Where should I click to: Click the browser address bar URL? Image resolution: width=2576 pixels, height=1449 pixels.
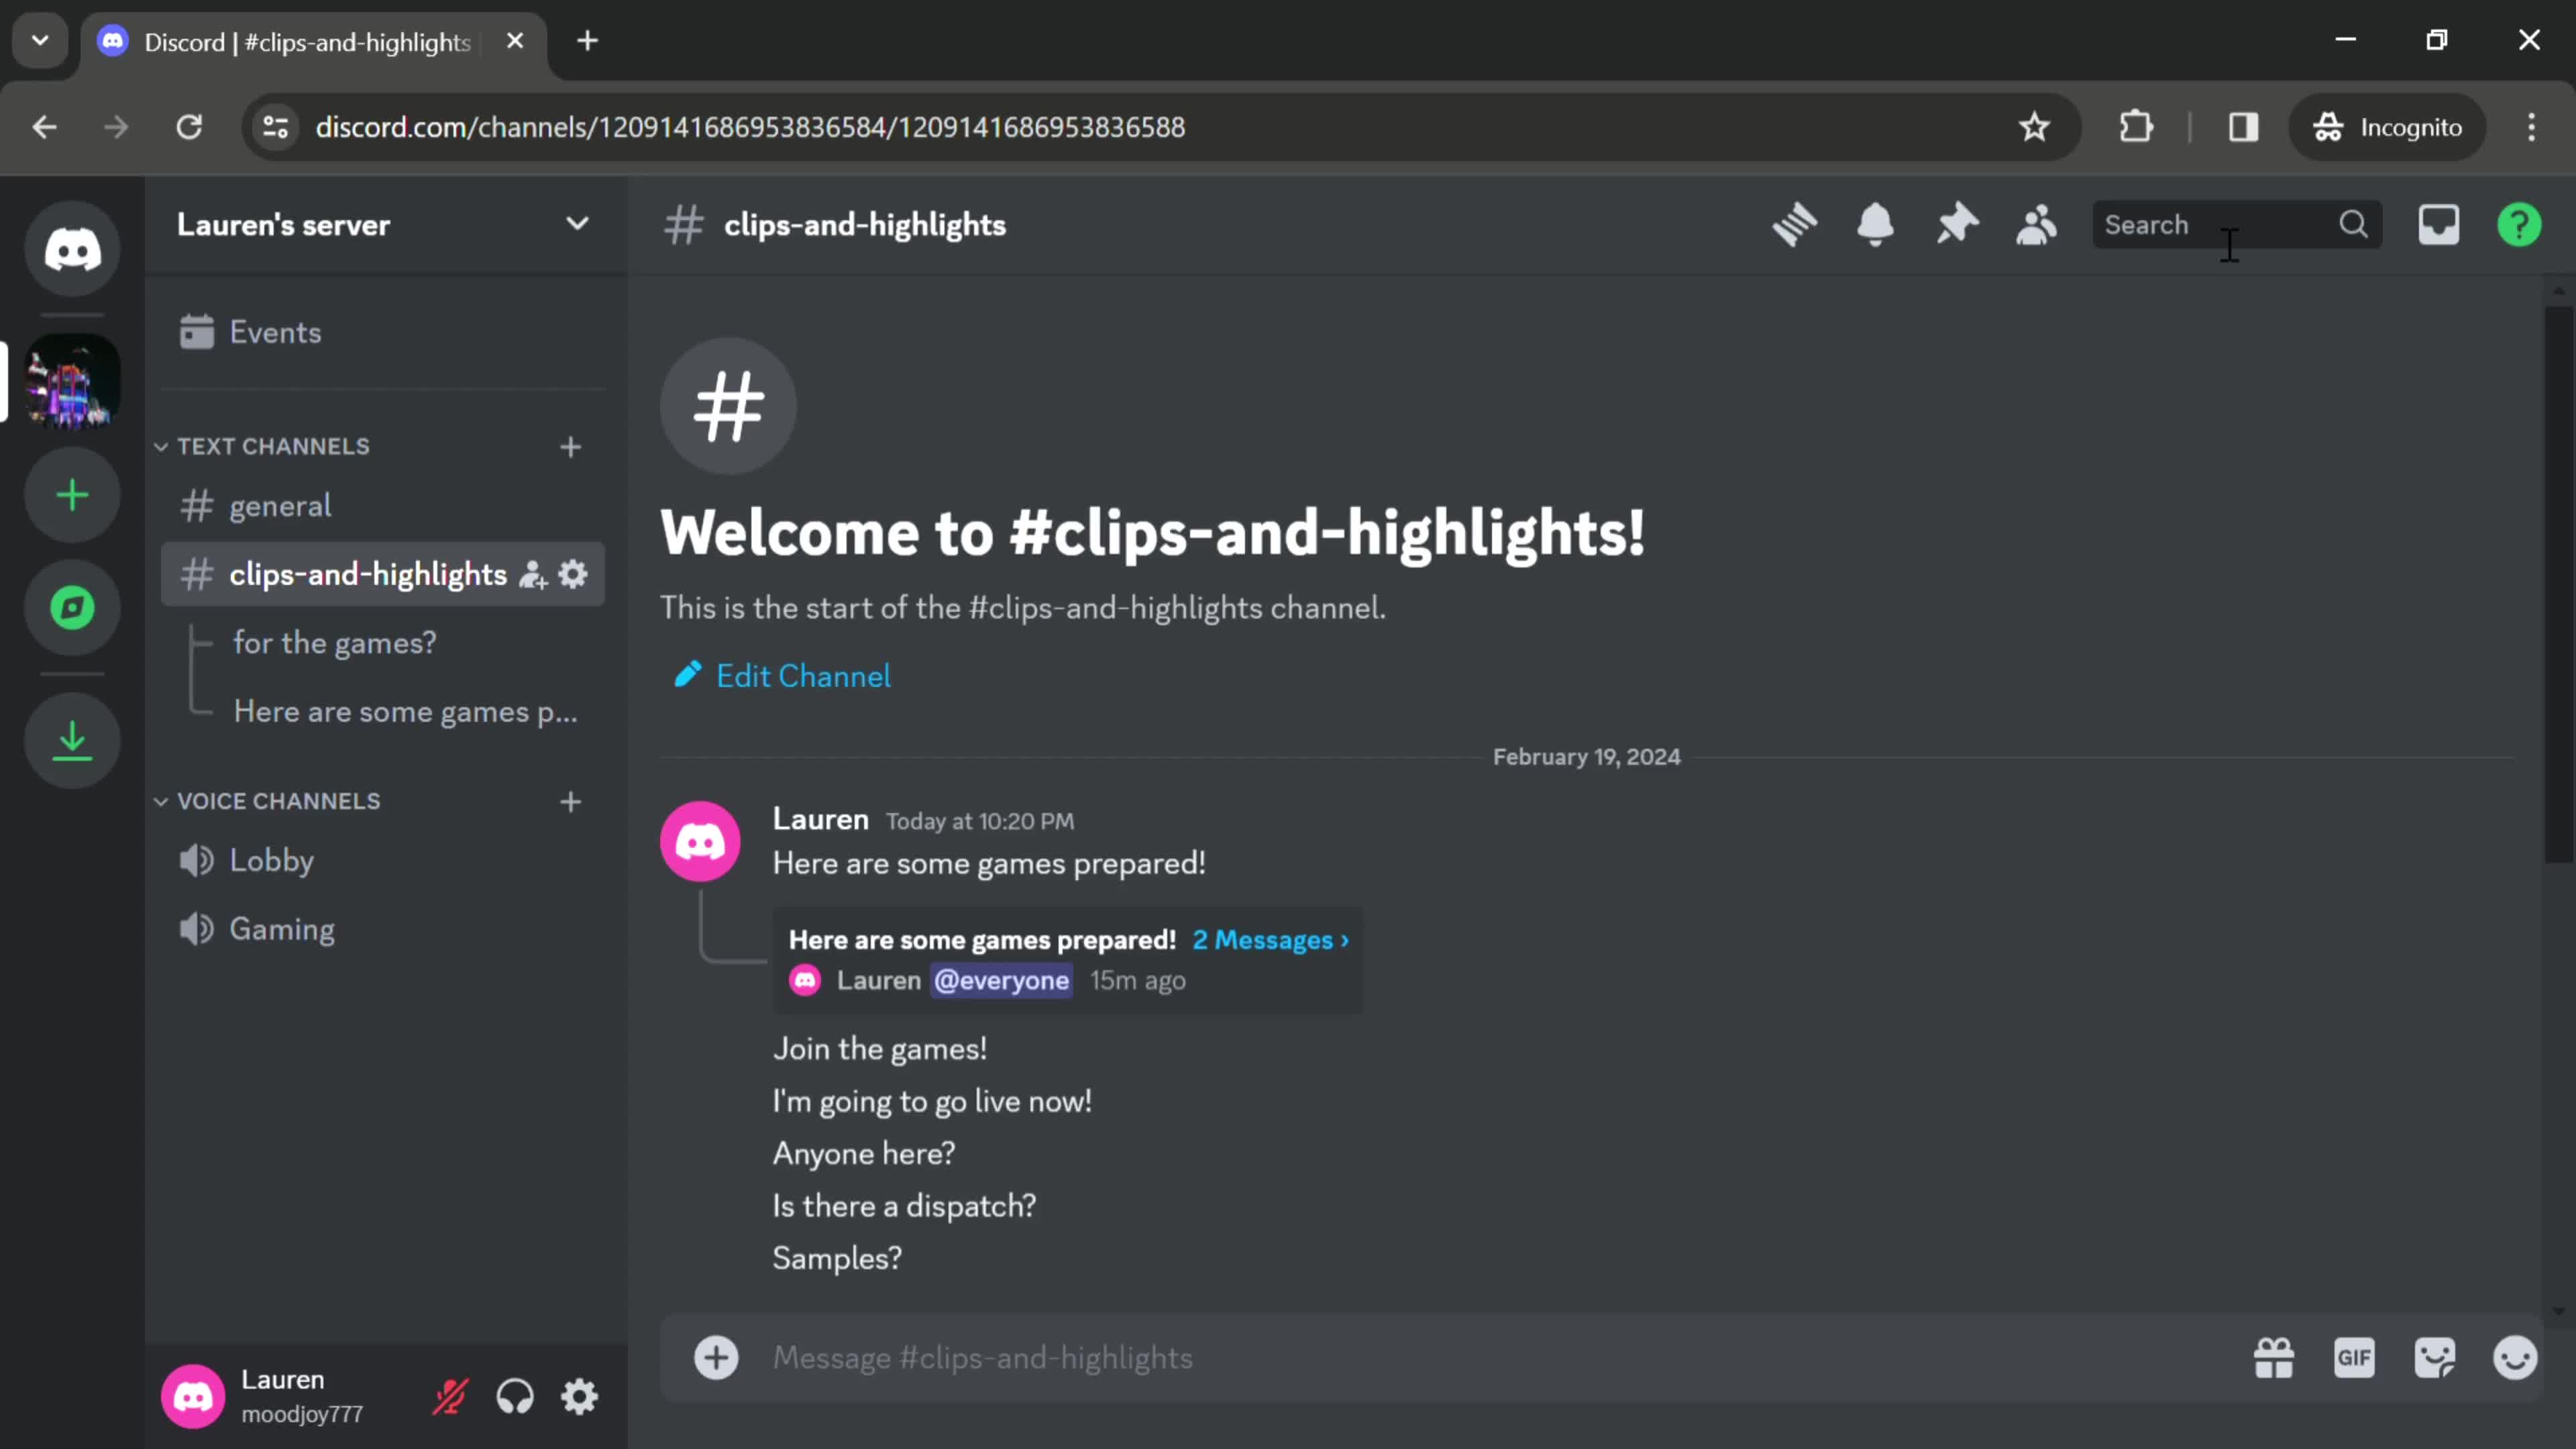750,127
